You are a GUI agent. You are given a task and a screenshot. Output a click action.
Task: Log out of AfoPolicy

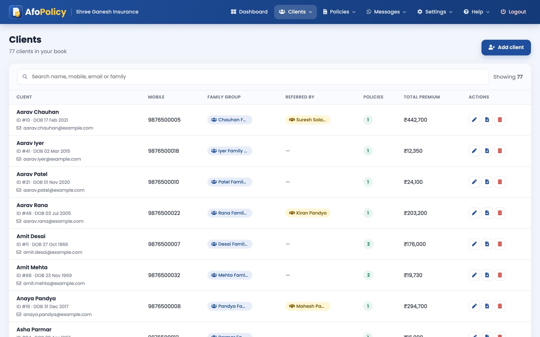point(513,12)
